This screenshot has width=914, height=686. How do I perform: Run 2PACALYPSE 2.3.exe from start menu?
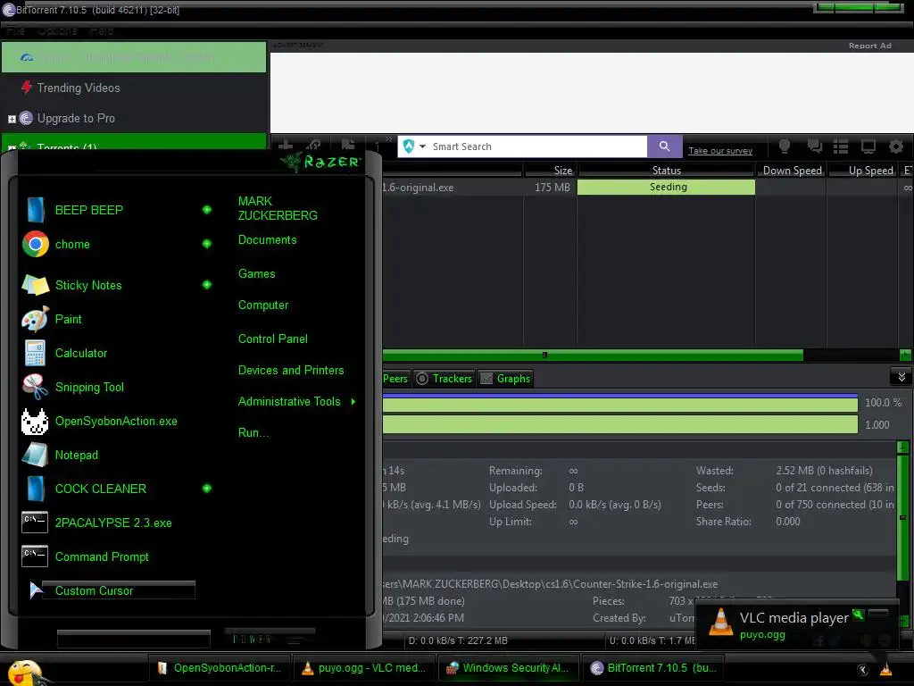tap(113, 523)
